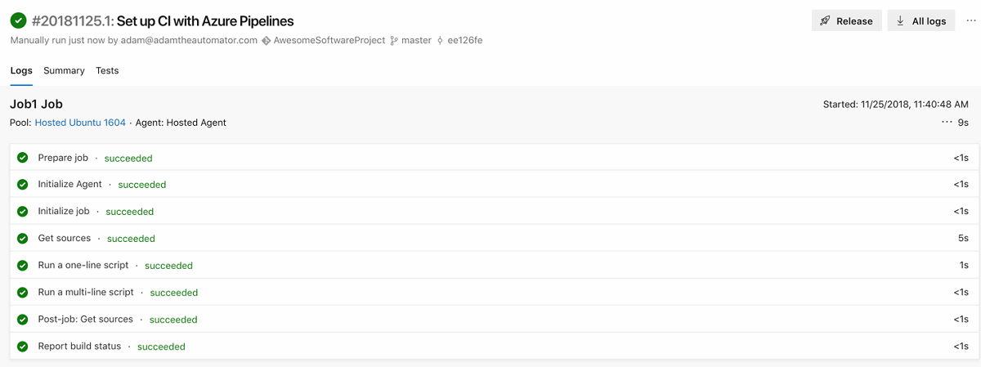Open the Hosted Ubuntu 1604 pool link
Viewport: 981px width, 367px height.
pos(80,123)
